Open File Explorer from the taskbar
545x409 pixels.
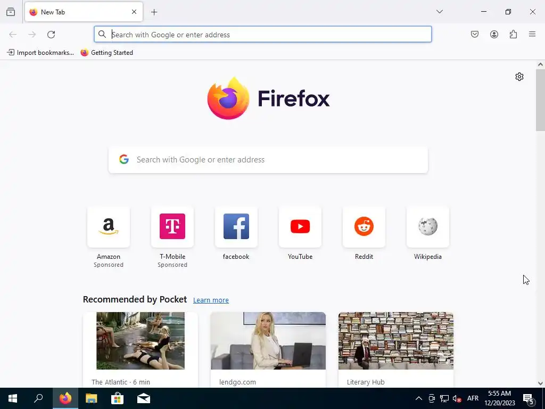[x=91, y=398]
